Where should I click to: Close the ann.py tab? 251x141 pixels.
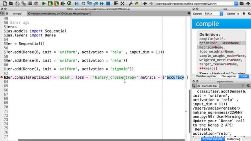point(7,14)
